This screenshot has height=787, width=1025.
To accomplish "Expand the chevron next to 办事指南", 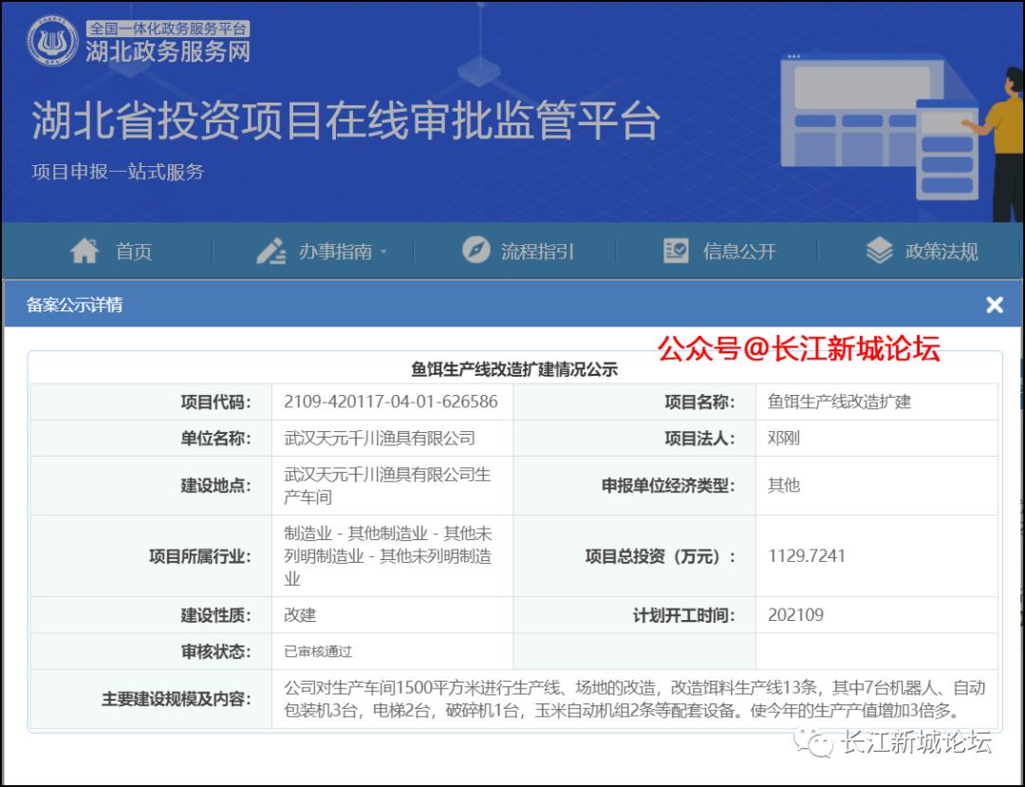I will (382, 252).
